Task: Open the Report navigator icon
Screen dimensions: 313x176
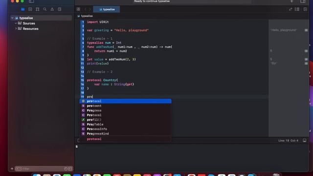Action: pyautogui.click(x=60, y=9)
